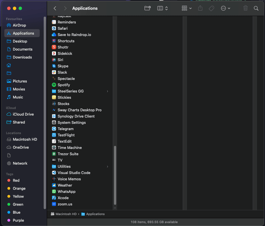Open the Finder search magnifier
Screen dimensions: 265x226
256,8
